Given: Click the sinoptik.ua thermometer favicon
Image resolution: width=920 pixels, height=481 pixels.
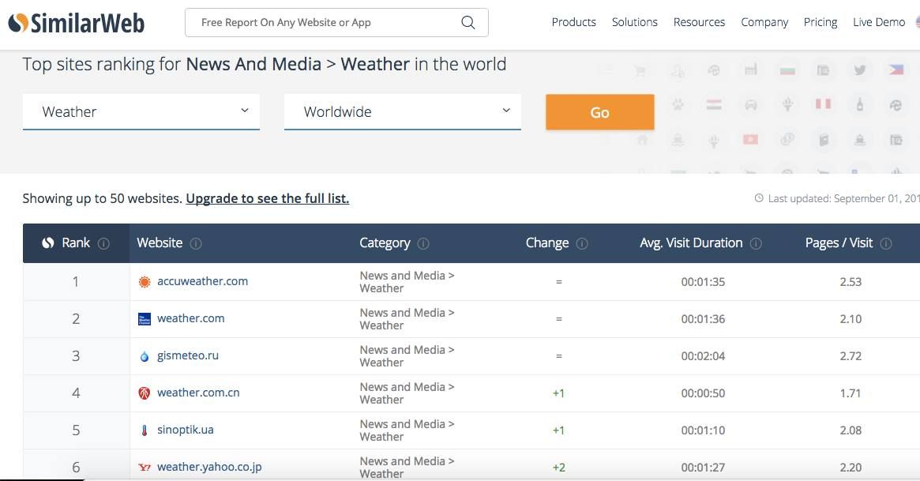Looking at the screenshot, I should (145, 430).
